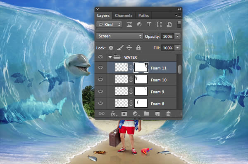Hide the Foam 11 layer
248x164 pixels.
pyautogui.click(x=100, y=67)
